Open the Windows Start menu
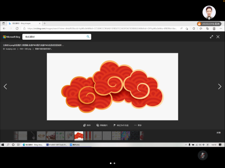Screen dimensions: 225x168 click(x=3, y=145)
